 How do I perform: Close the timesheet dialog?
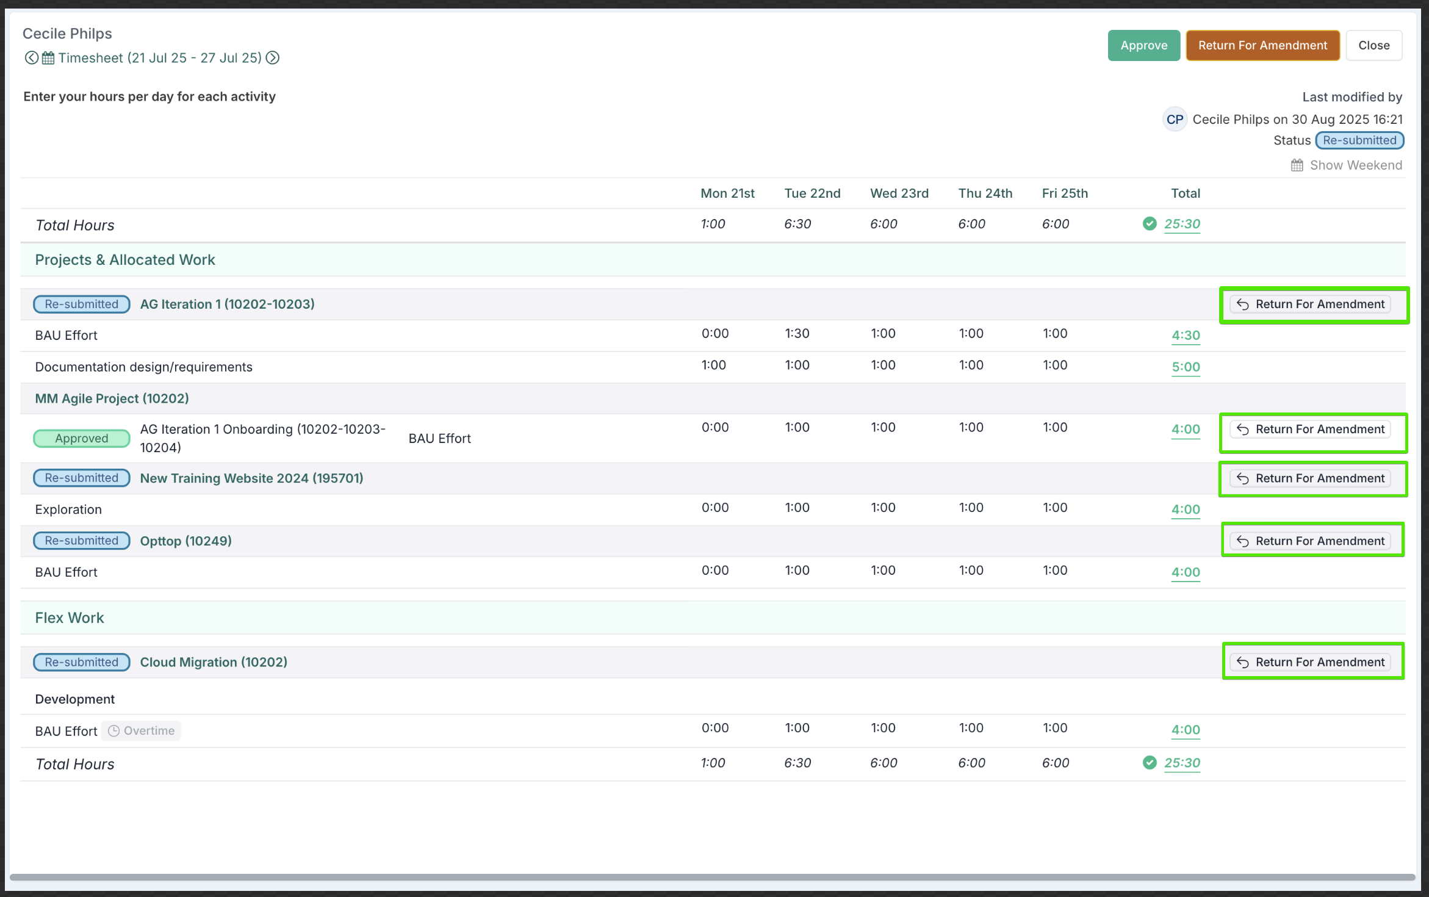1373,46
